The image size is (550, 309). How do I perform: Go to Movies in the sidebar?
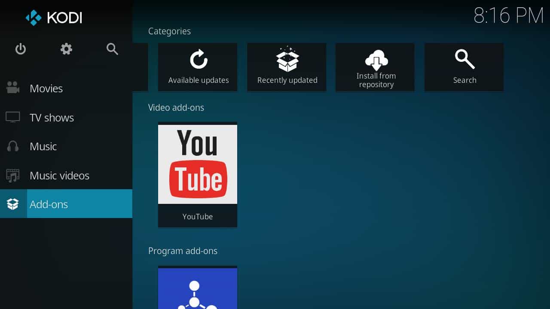[x=66, y=88]
